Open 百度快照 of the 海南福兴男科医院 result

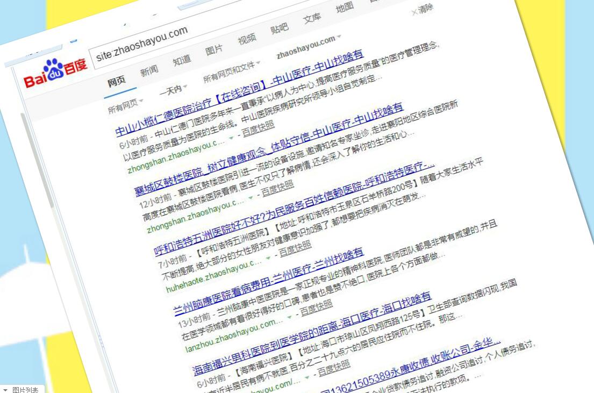[334, 368]
